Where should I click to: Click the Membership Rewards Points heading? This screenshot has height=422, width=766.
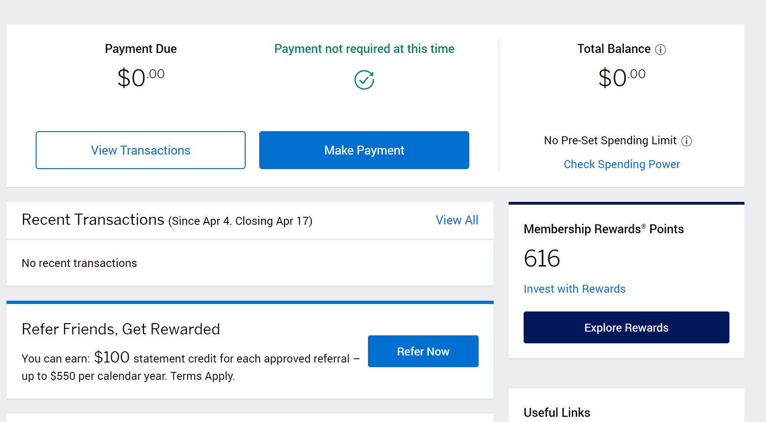(604, 229)
